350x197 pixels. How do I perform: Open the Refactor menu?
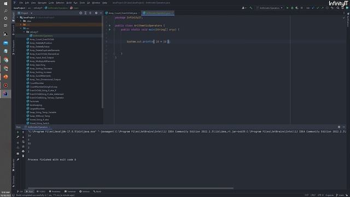(60, 3)
